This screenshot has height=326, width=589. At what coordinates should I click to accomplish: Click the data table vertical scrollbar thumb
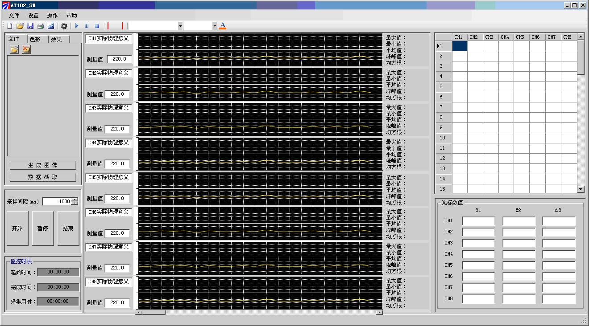(x=581, y=57)
